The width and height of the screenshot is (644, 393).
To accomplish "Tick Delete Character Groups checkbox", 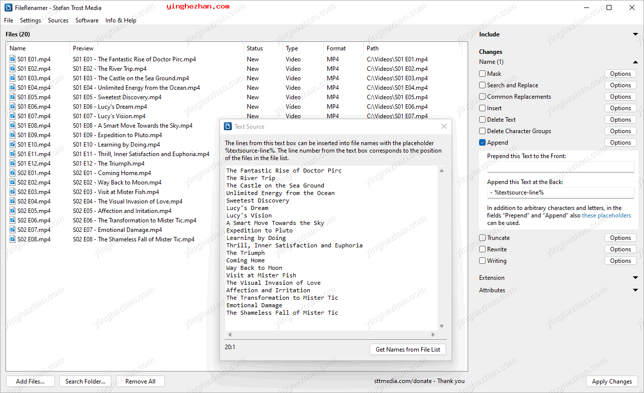I will (483, 131).
